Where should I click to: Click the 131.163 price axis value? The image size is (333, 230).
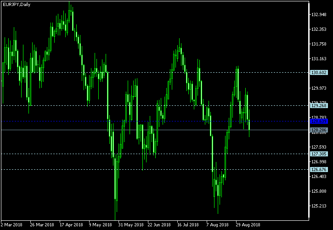(x=319, y=59)
